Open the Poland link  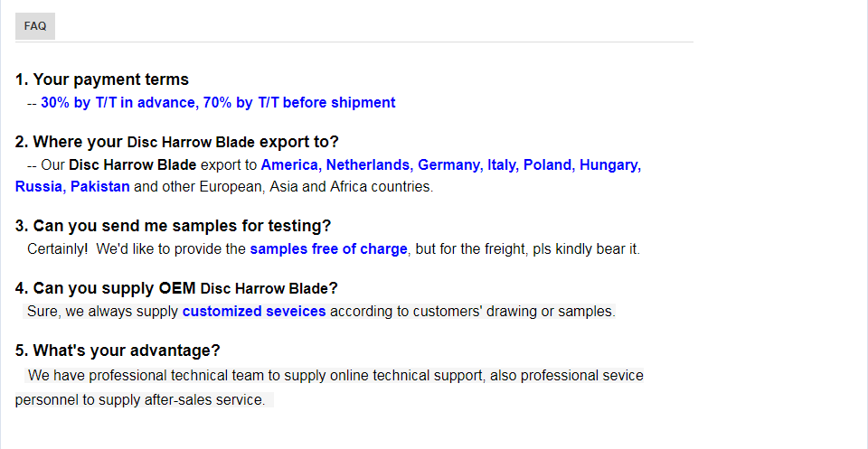548,165
